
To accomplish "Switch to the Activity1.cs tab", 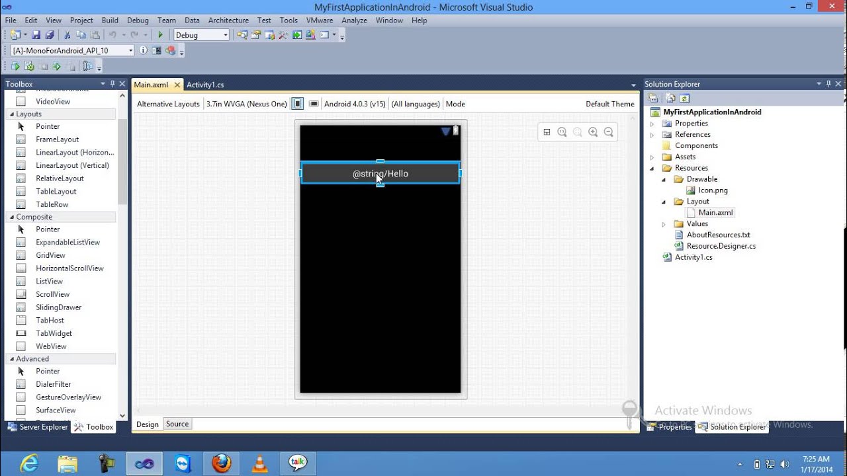I will pyautogui.click(x=205, y=85).
